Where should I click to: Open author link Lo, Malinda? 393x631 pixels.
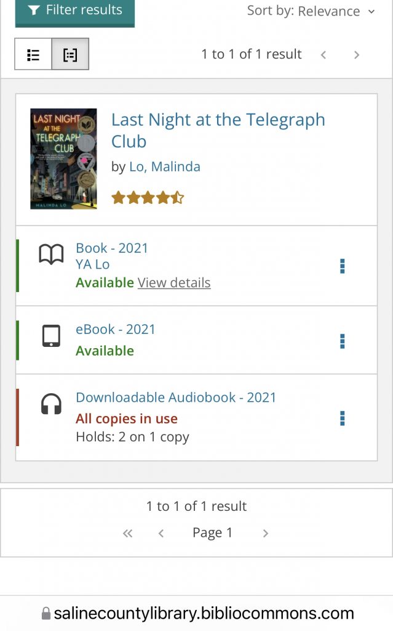(164, 166)
